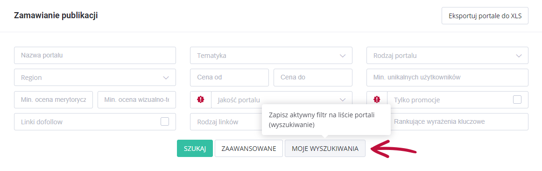
Task: Click the green SZUKAJ button
Action: tap(195, 149)
